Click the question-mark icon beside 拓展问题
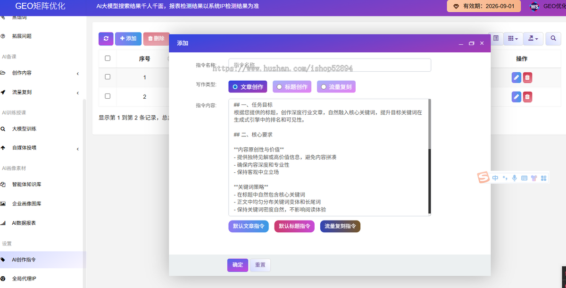566x288 pixels. (3, 36)
